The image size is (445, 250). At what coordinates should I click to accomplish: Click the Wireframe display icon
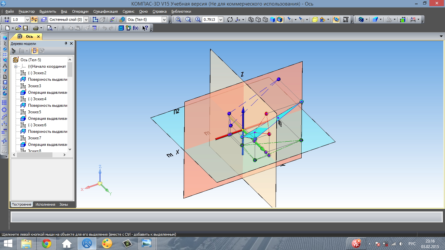point(251,20)
